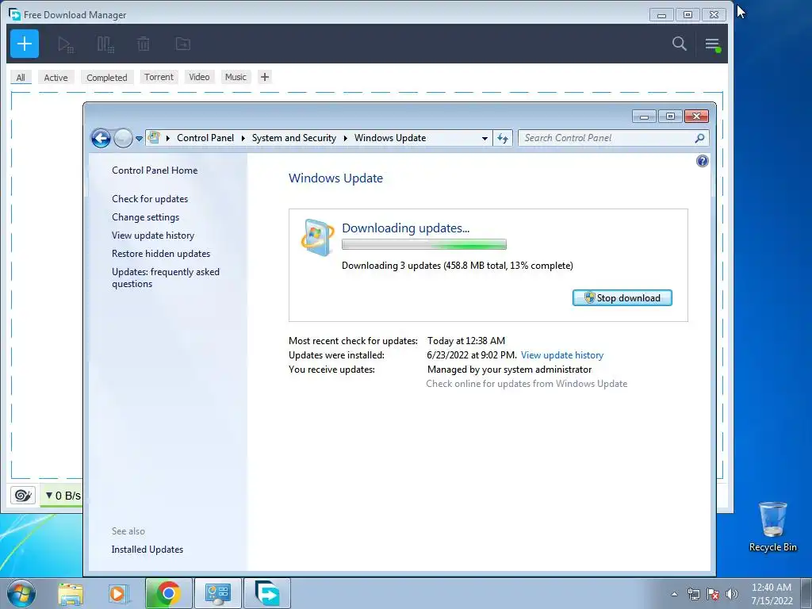Add a new tag tab with plus
812x609 pixels.
tap(265, 77)
